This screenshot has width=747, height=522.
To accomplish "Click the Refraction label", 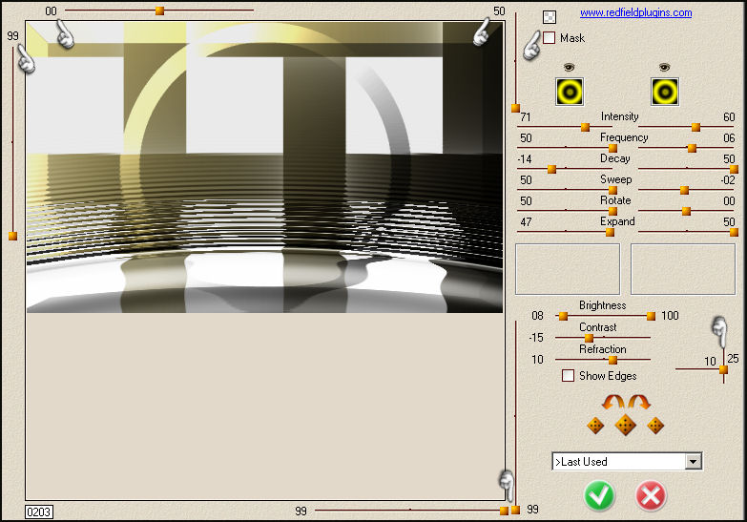I will click(603, 349).
